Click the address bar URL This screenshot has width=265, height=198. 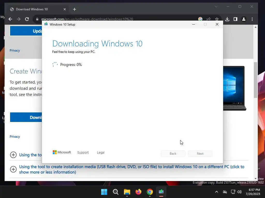pos(87,19)
